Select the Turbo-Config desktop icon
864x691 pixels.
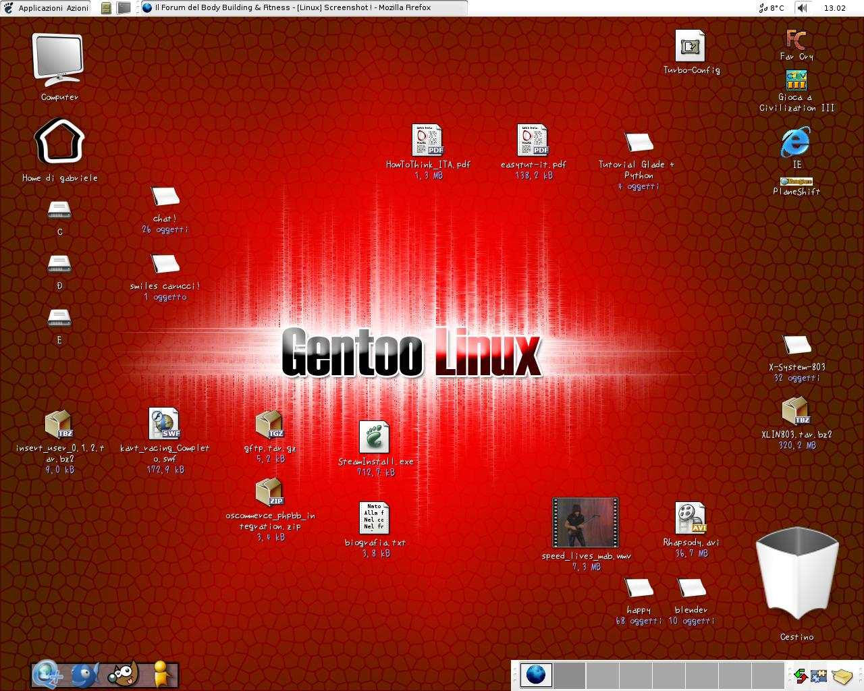[691, 46]
